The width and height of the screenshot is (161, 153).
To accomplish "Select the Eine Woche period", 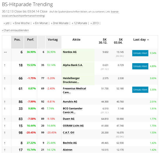I will coord(21,23).
